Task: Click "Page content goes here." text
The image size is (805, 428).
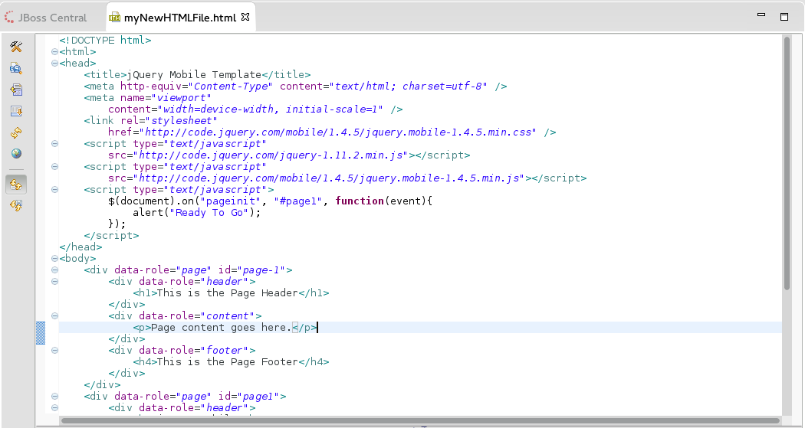Action: coord(222,328)
